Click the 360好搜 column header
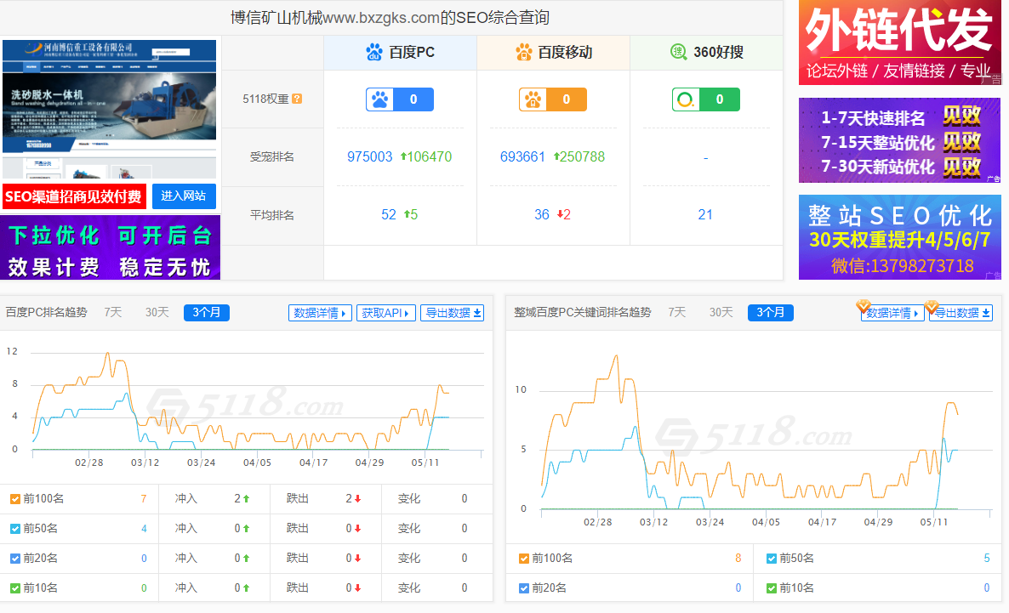Screen dimensions: 1009x613 (707, 52)
